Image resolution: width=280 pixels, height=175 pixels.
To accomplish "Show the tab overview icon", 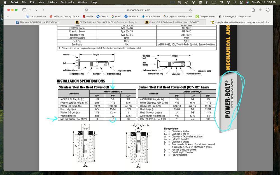I will pyautogui.click(x=267, y=10).
